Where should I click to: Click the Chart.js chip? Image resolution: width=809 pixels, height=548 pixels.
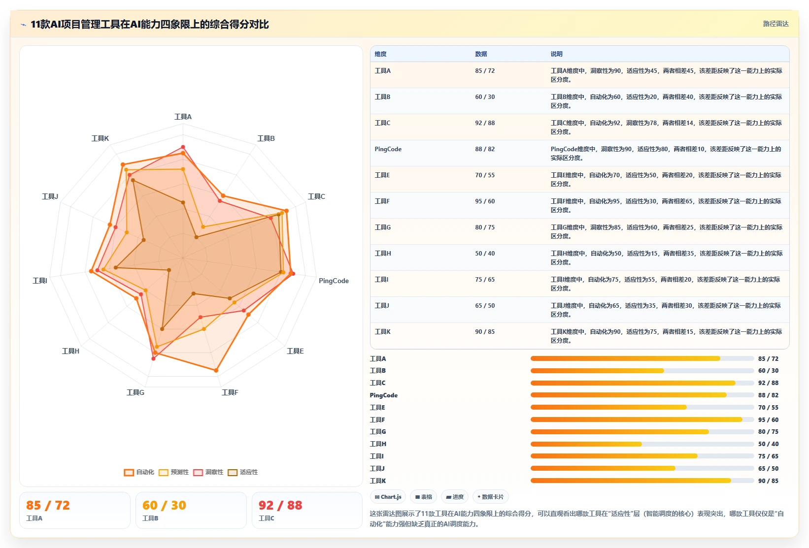click(388, 497)
